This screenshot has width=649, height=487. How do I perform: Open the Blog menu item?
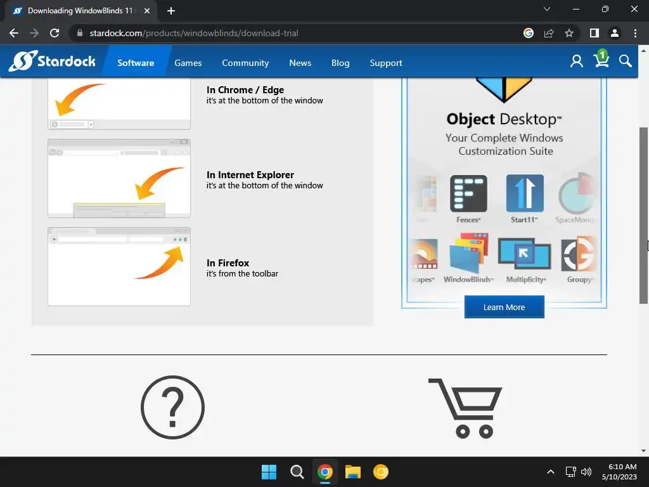(340, 63)
